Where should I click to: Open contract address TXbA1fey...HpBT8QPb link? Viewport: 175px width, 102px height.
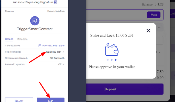tap(53, 46)
